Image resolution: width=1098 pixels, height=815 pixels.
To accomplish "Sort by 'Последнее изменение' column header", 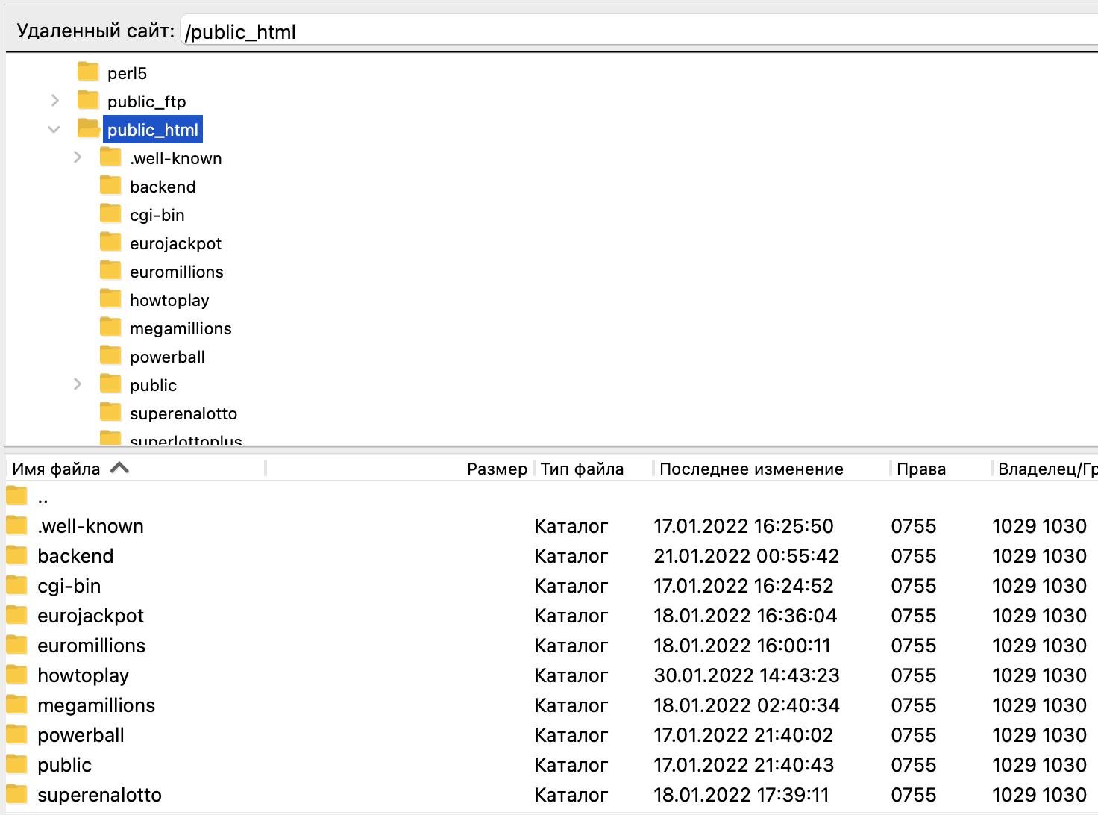I will click(x=751, y=469).
